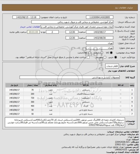The height and width of the screenshot is (154, 140).
Task: Click the request creator name field
Action: point(77,27)
